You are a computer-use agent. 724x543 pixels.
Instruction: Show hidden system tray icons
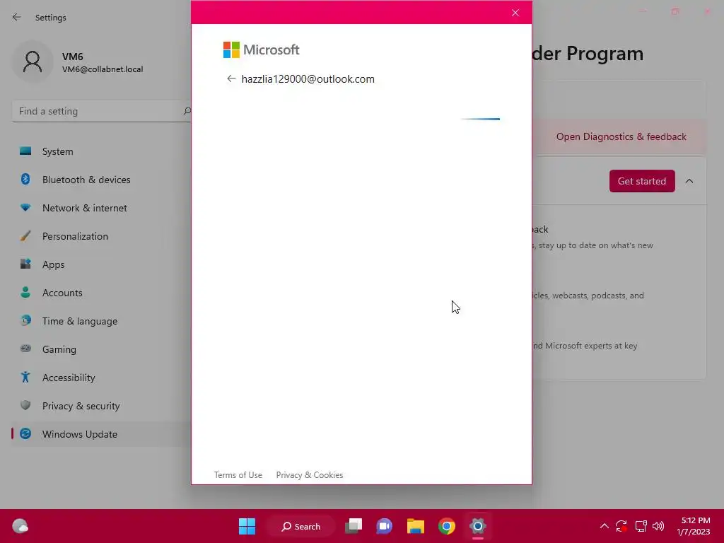click(604, 526)
